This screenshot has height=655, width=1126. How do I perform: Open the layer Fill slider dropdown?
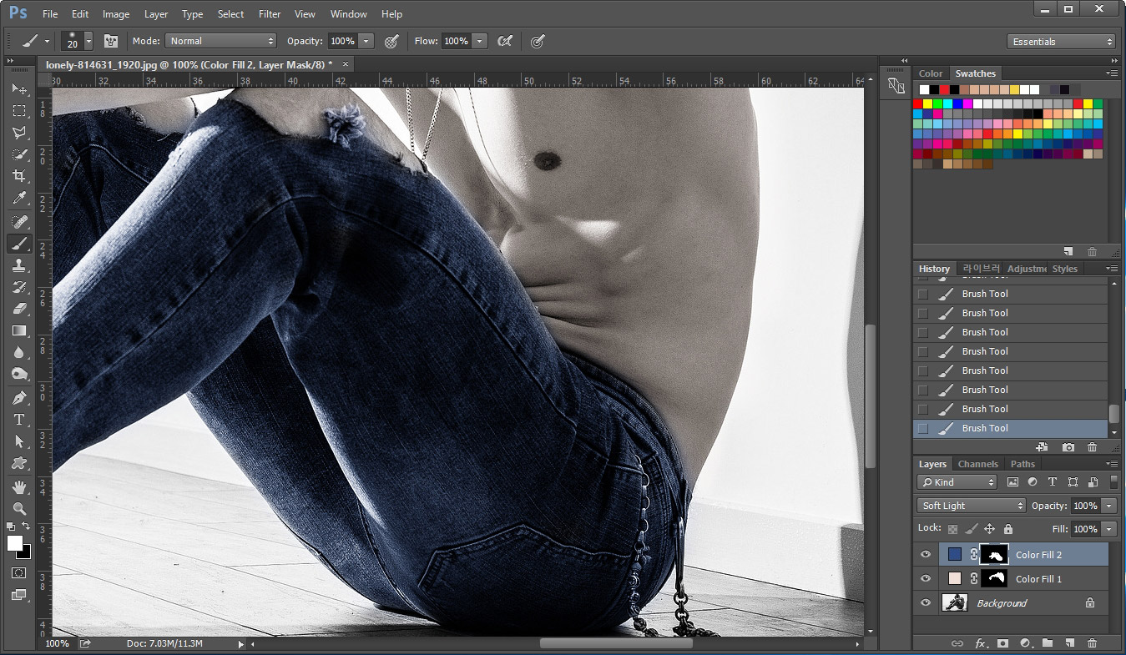point(1109,529)
